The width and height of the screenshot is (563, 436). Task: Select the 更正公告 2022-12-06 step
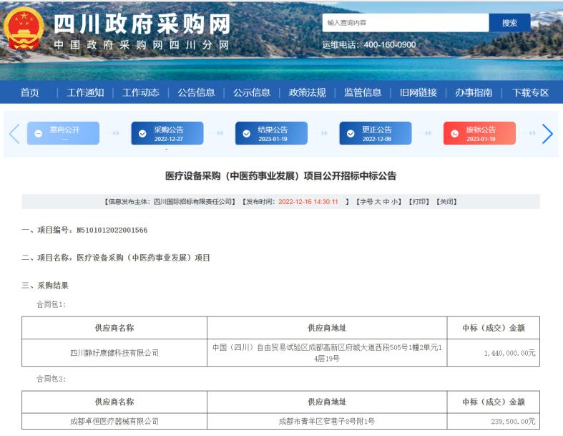tap(376, 133)
